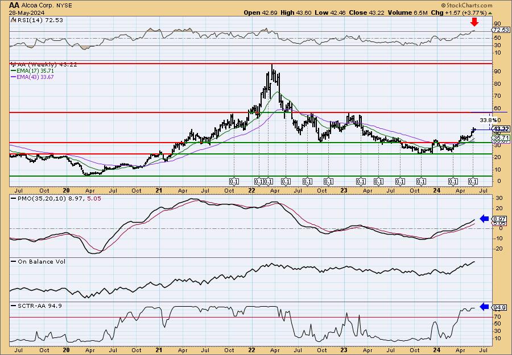This screenshot has height=355, width=512.
Task: Click the 'AA (Weekly) 43.22' price label
Action: tap(47, 65)
